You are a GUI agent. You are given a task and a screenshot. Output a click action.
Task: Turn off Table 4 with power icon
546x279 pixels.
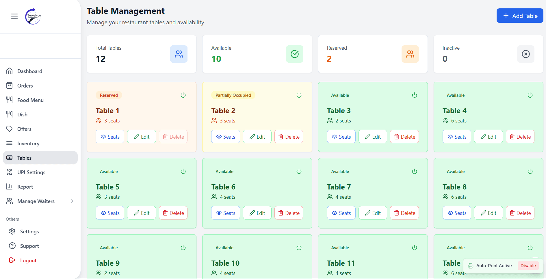click(x=530, y=95)
